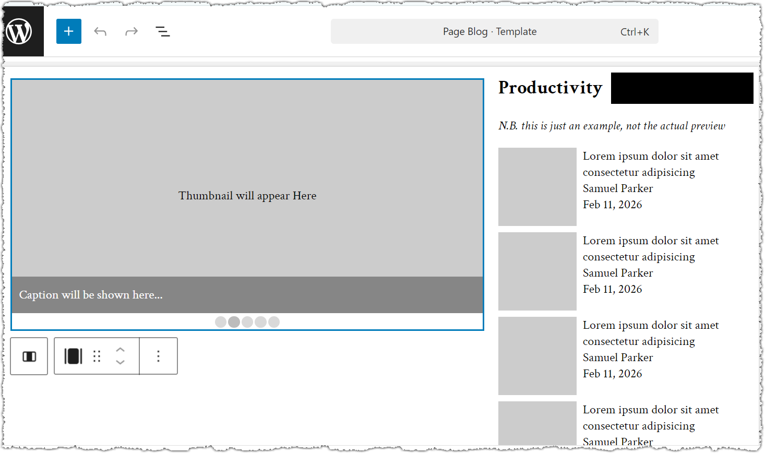This screenshot has width=765, height=453.
Task: Select the first slider pagination dot
Action: [221, 322]
